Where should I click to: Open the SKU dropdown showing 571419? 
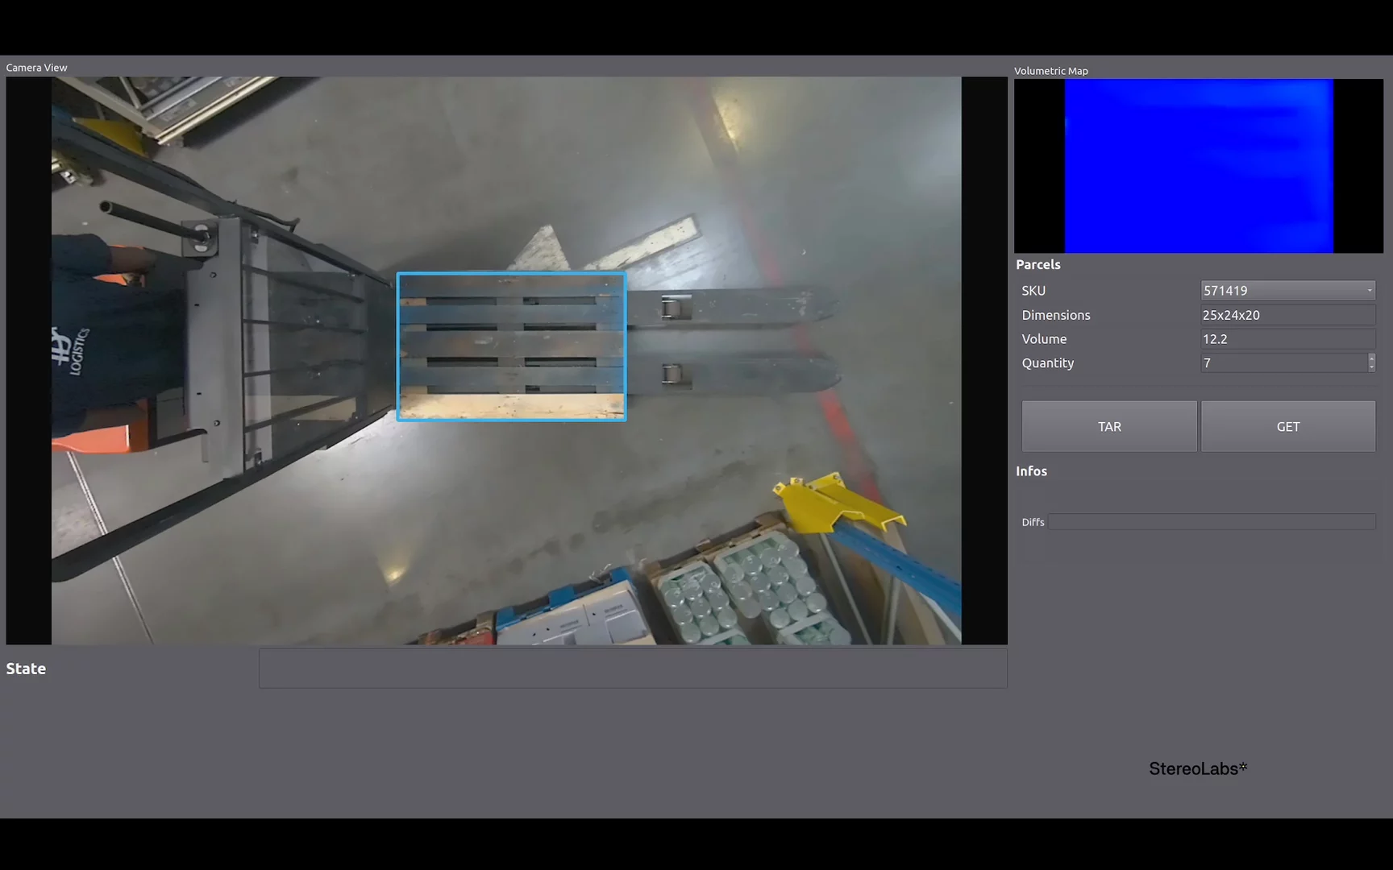click(x=1287, y=290)
